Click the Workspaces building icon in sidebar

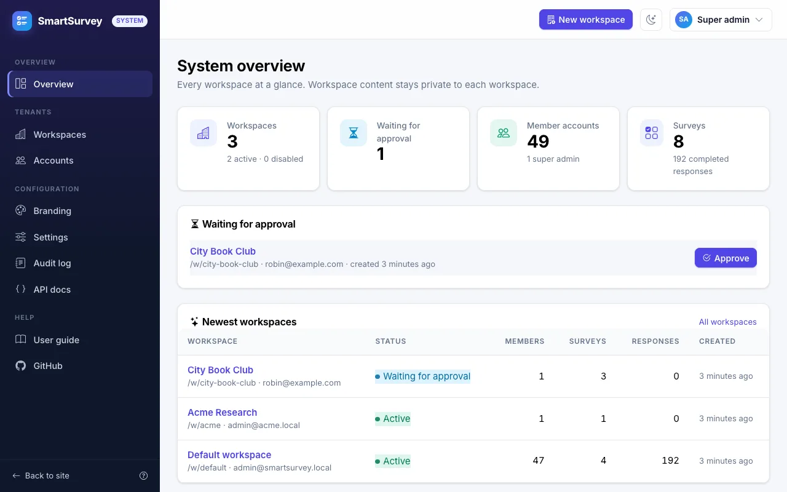pos(20,134)
